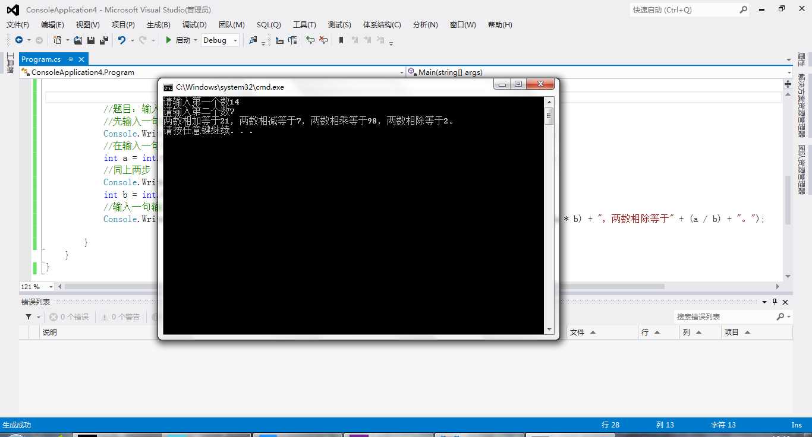
Task: Click the 生成成功 status bar text
Action: point(17,425)
